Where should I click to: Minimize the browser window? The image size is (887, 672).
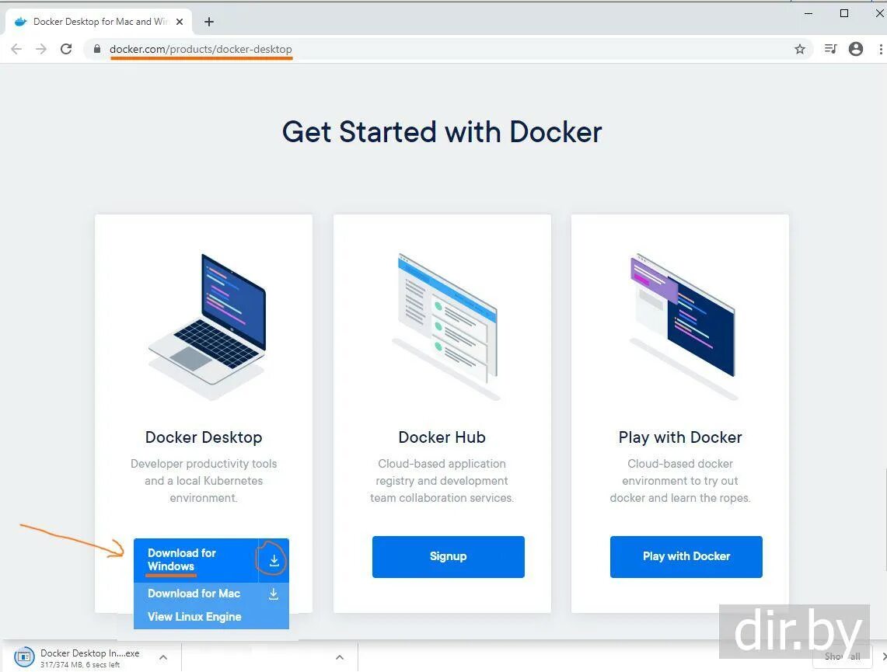pyautogui.click(x=808, y=13)
